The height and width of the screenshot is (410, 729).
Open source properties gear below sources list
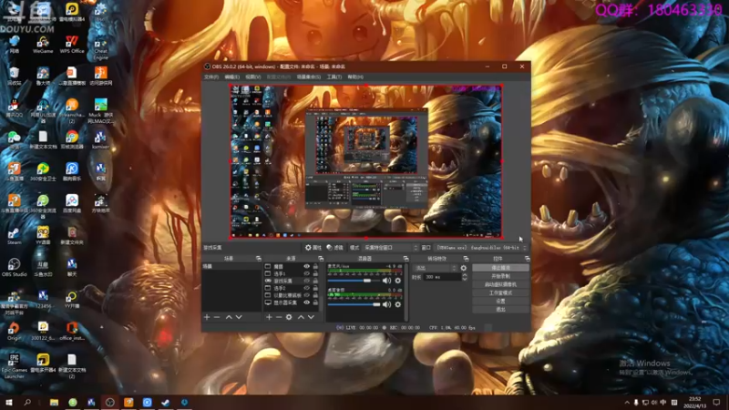point(289,317)
